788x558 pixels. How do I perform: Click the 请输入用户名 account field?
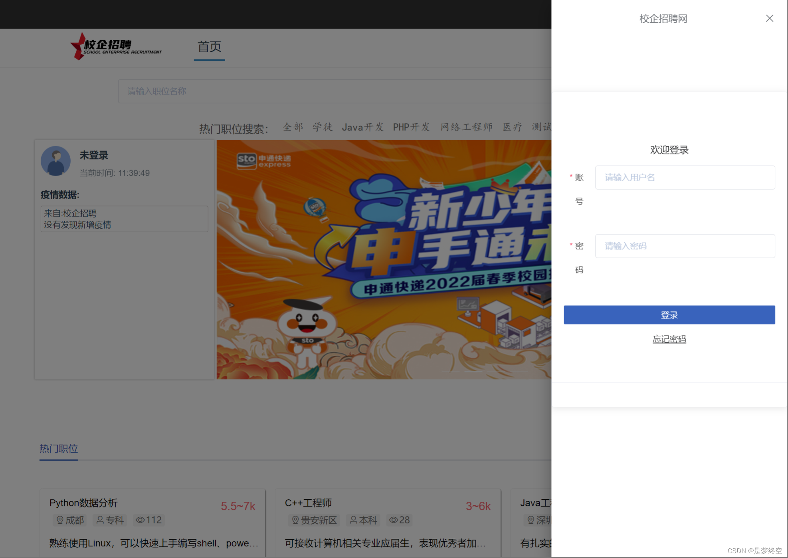tap(685, 178)
